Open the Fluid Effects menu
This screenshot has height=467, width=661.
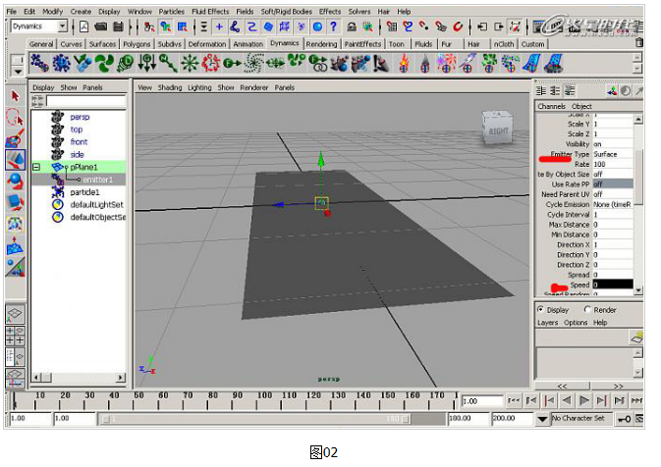point(210,12)
